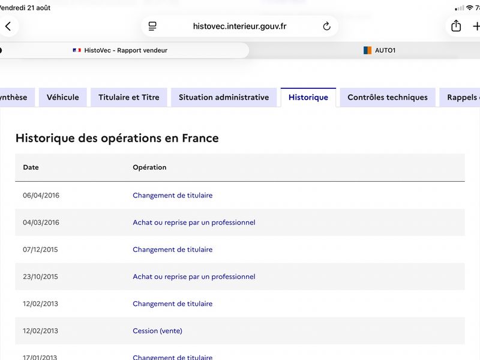Click Achat ou reprise dated 23/10/2015

[x=194, y=277]
